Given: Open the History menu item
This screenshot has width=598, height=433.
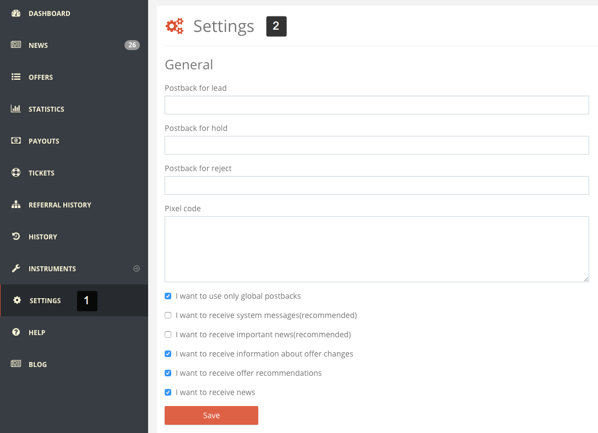Looking at the screenshot, I should [42, 237].
